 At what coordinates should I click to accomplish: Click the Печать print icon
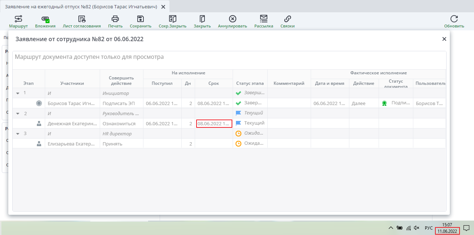point(115,21)
